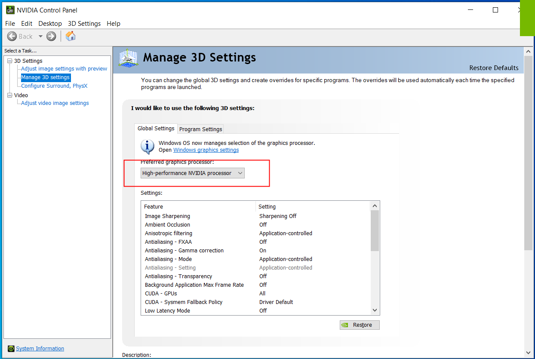Open Configure Surround, PhysX task
Image resolution: width=535 pixels, height=359 pixels.
54,86
